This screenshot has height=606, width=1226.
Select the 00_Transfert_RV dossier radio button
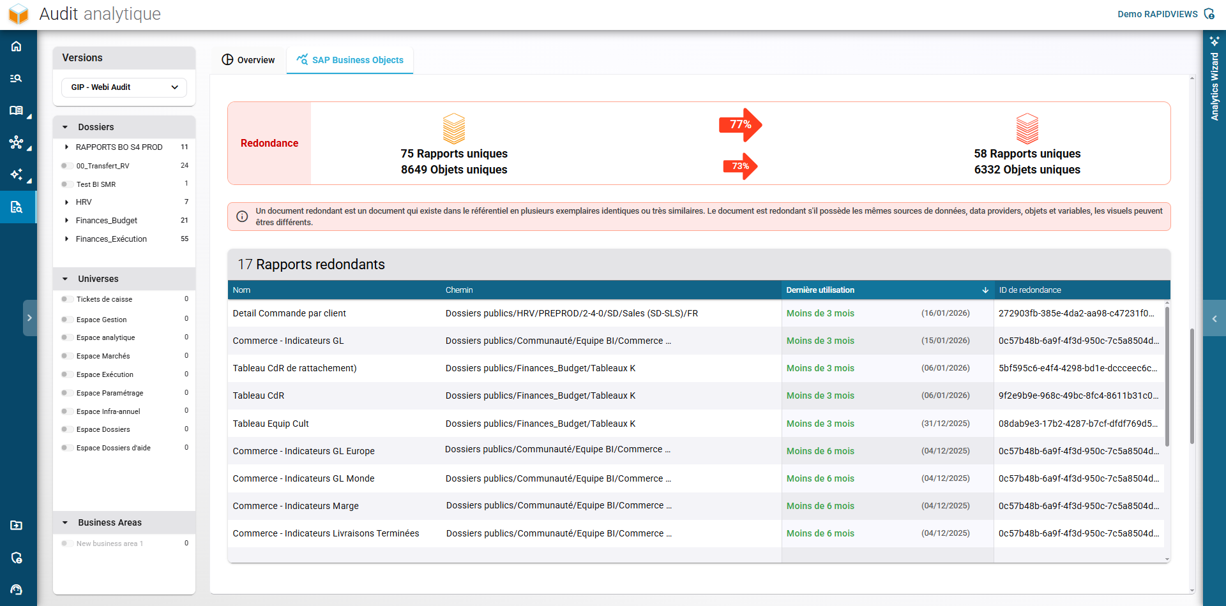(66, 165)
